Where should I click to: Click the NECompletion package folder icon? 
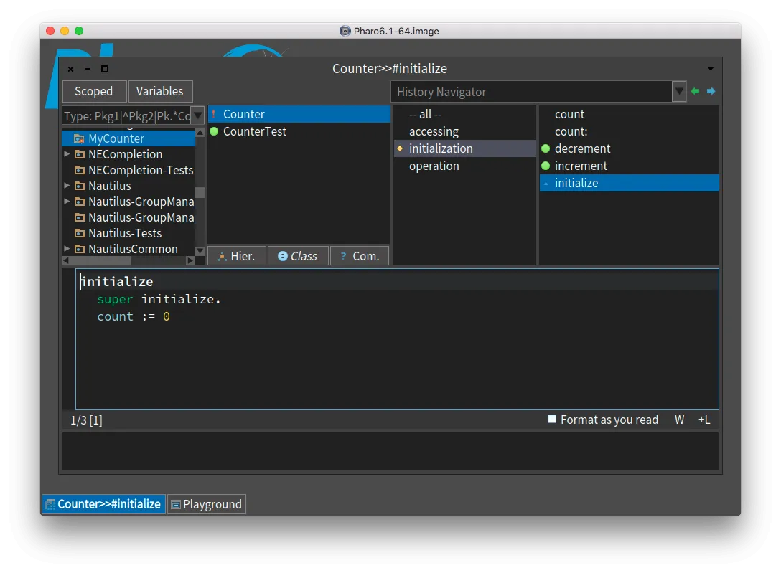79,154
